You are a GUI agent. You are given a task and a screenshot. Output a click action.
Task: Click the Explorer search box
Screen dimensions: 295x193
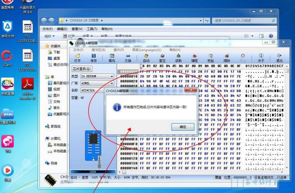pyautogui.click(x=244, y=20)
